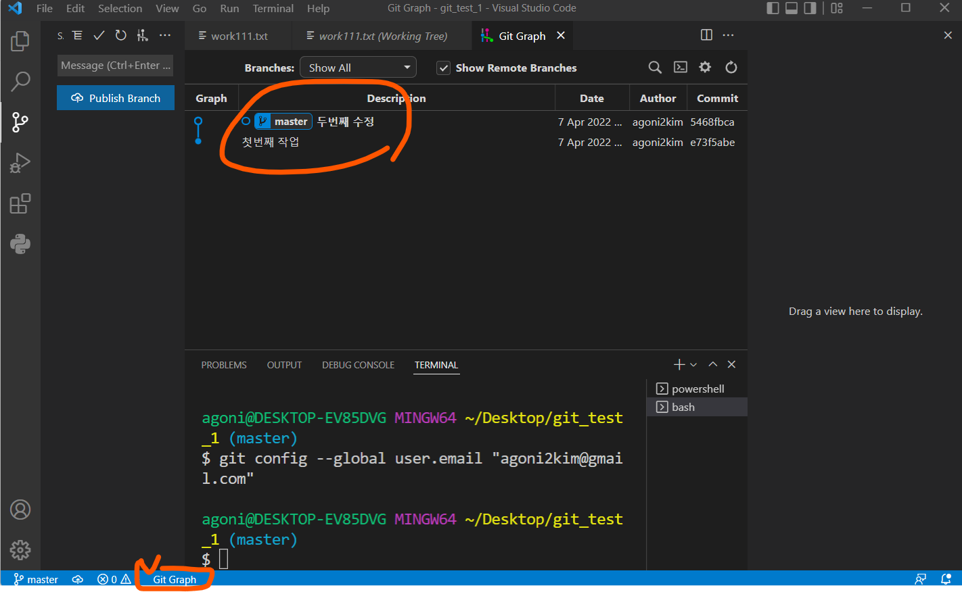Select the powershell terminal entry
Image resolution: width=962 pixels, height=592 pixels.
[697, 389]
